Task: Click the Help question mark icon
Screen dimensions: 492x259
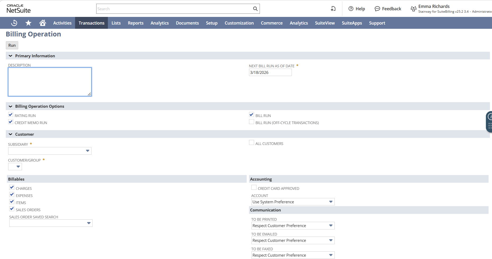Action: pos(351,9)
